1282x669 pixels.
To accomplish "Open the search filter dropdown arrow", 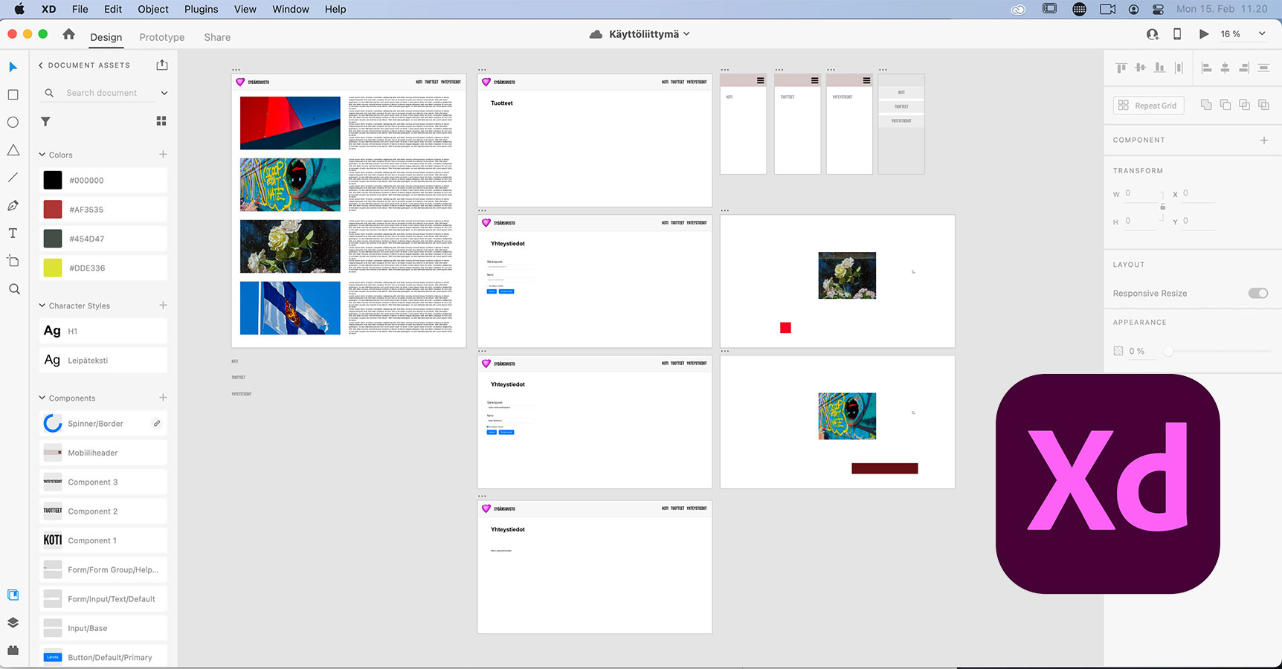I will point(164,93).
